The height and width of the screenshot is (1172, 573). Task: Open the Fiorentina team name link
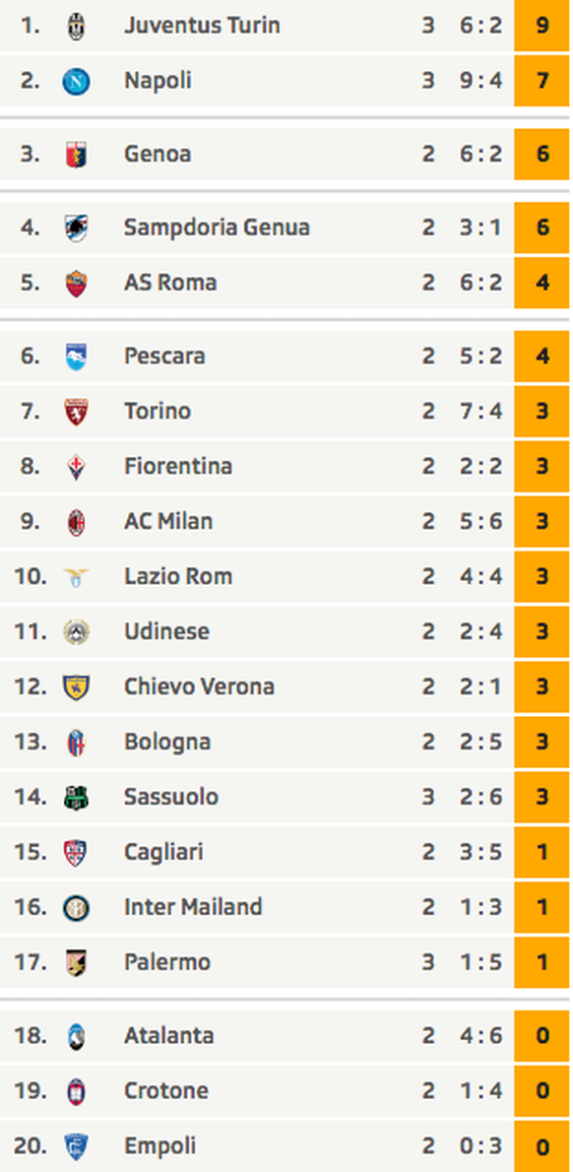[178, 467]
